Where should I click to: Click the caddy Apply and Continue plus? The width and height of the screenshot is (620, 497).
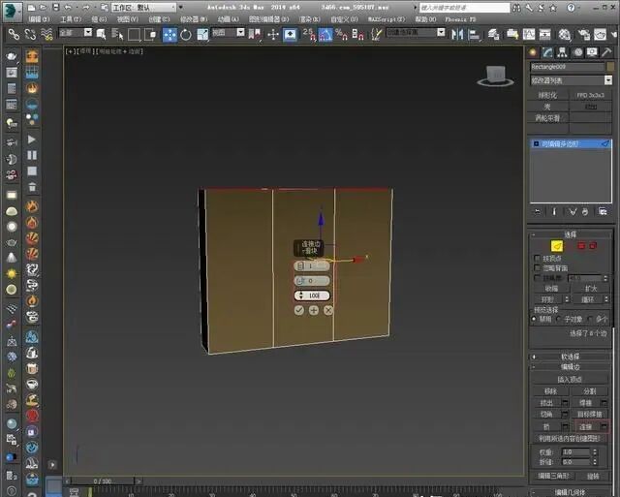314,310
